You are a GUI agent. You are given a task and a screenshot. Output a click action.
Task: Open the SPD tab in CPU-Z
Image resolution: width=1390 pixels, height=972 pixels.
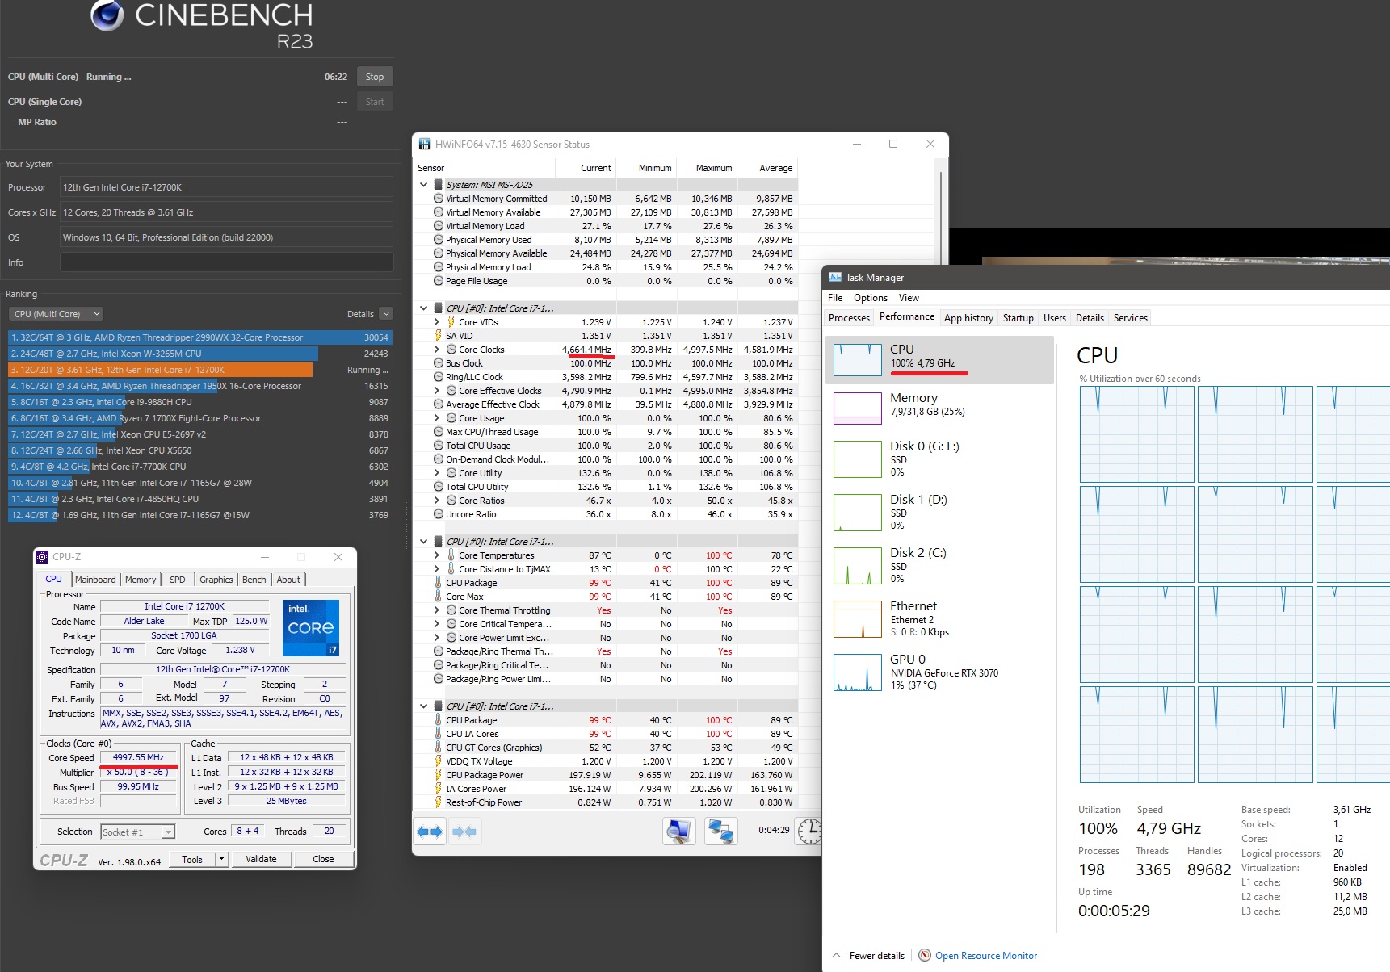click(178, 580)
